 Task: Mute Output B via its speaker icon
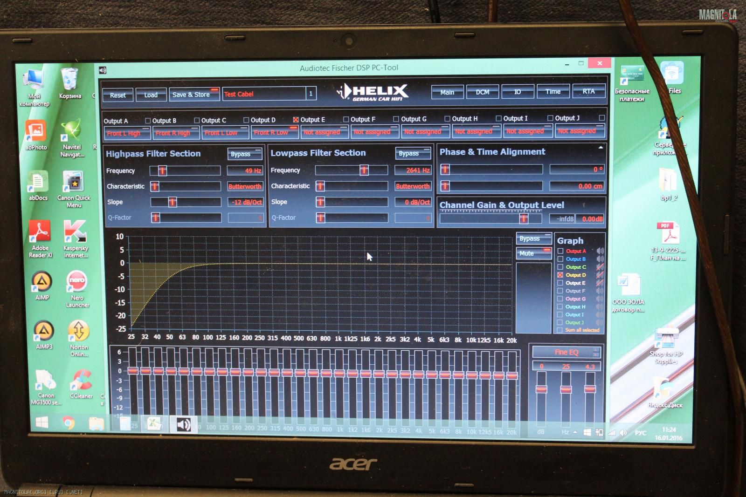600,259
